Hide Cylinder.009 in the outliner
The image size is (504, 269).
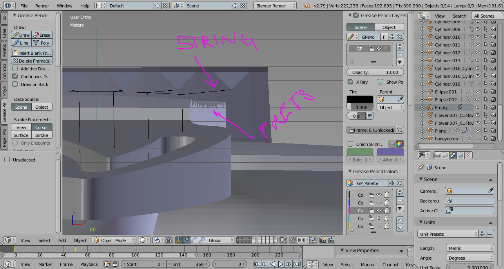[478, 29]
